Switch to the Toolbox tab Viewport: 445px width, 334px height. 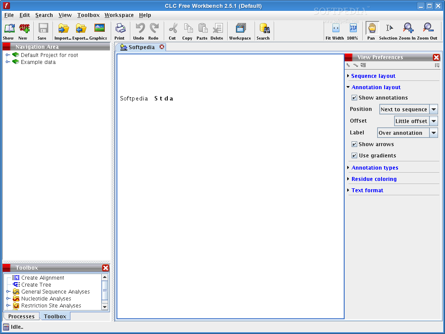pyautogui.click(x=55, y=317)
